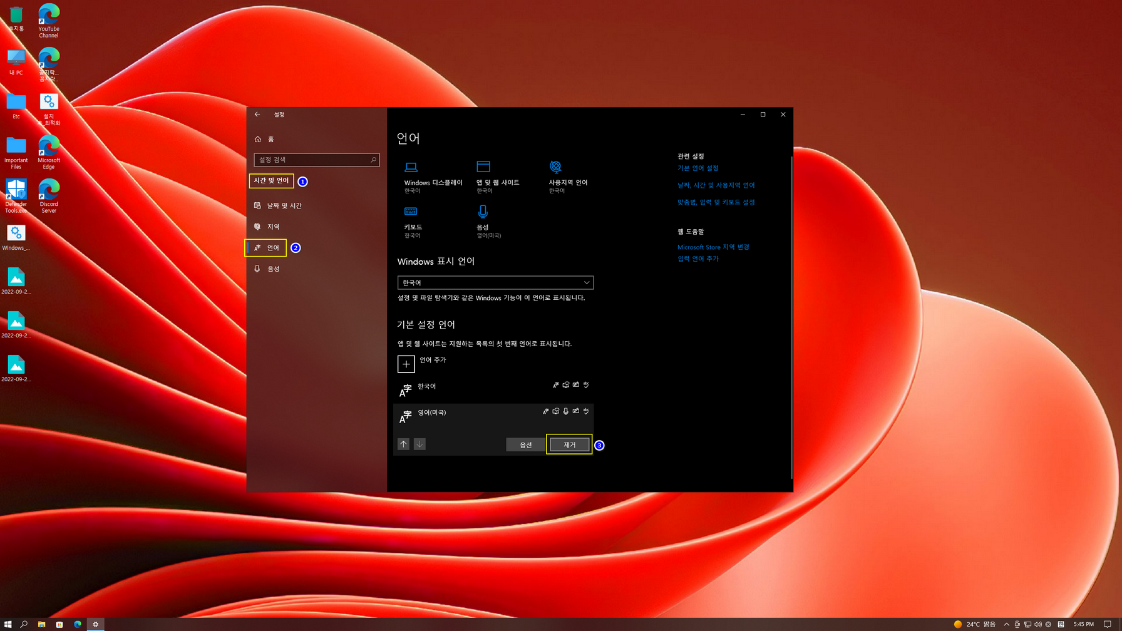Open 맞춤법, 입력 및 키보드 설정 link

click(716, 202)
